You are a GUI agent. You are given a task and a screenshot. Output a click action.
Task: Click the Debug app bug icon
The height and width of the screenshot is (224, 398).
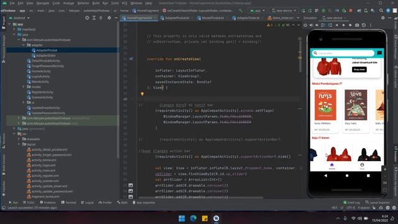(323, 11)
